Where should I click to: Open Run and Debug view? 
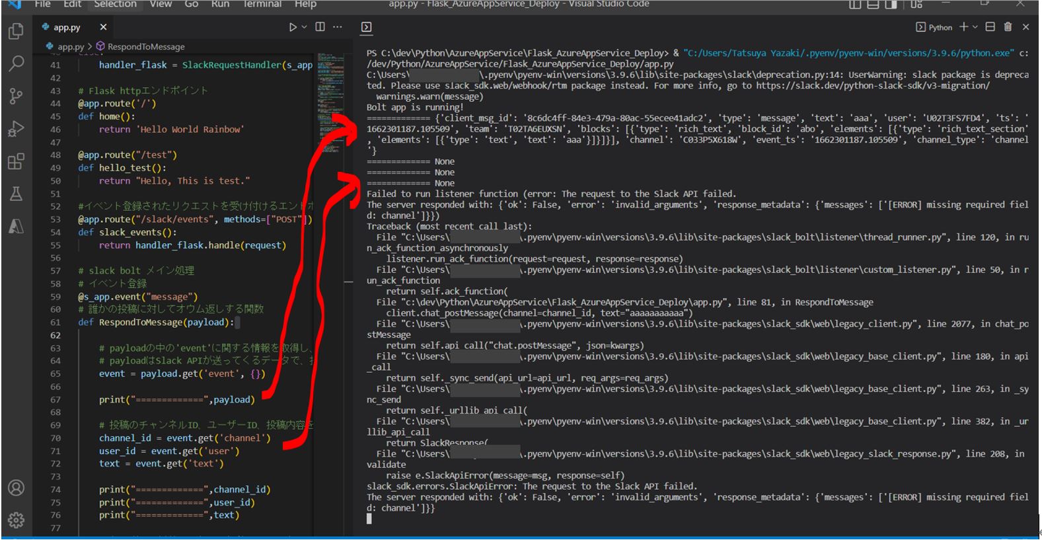16,129
